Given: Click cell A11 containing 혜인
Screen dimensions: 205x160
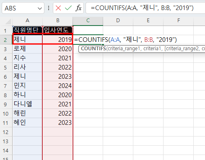Looking at the screenshot, I should coord(27,123).
